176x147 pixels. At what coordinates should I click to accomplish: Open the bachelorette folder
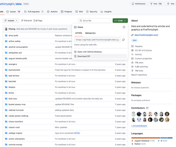[14, 70]
